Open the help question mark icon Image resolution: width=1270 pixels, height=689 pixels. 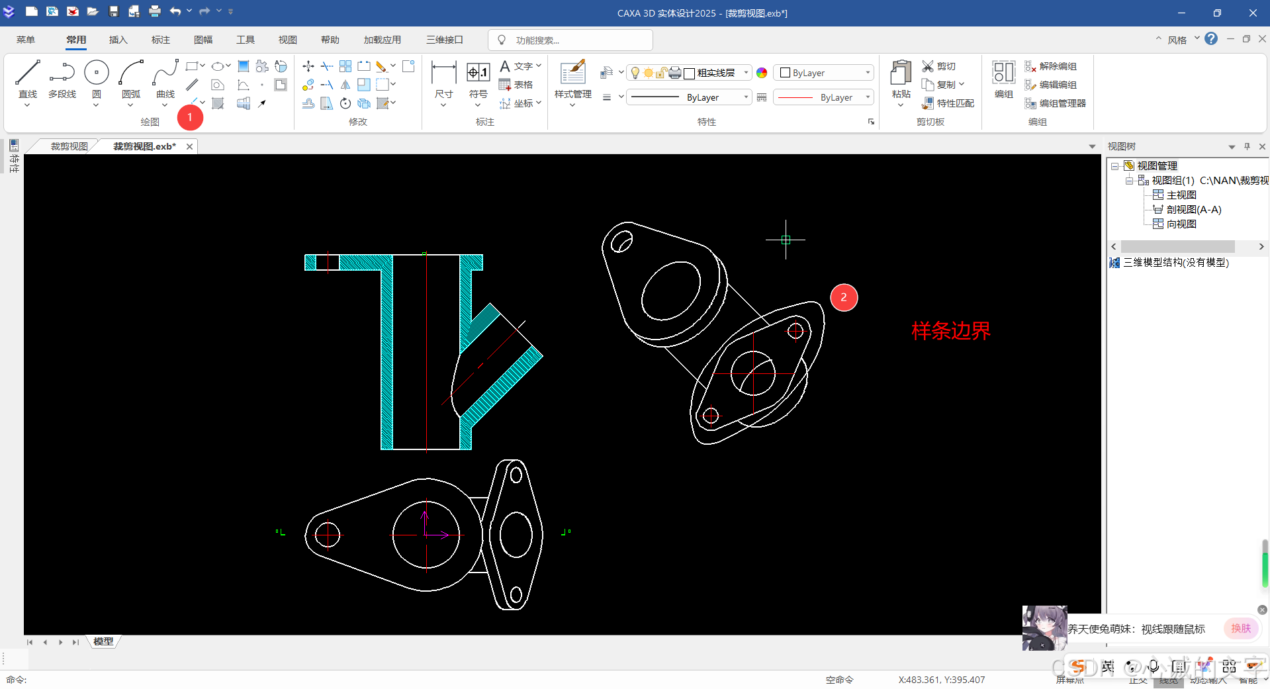pos(1211,39)
